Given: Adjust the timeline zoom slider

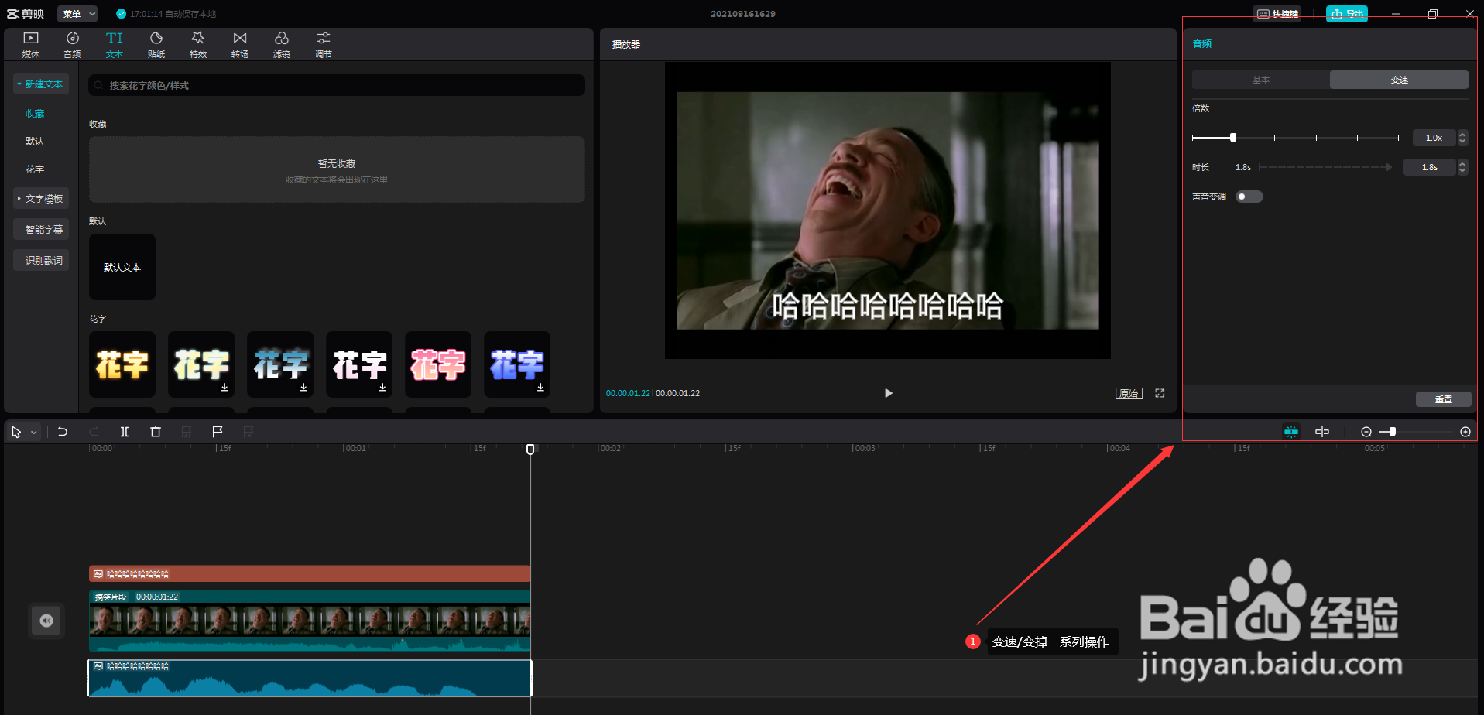Looking at the screenshot, I should pos(1392,432).
